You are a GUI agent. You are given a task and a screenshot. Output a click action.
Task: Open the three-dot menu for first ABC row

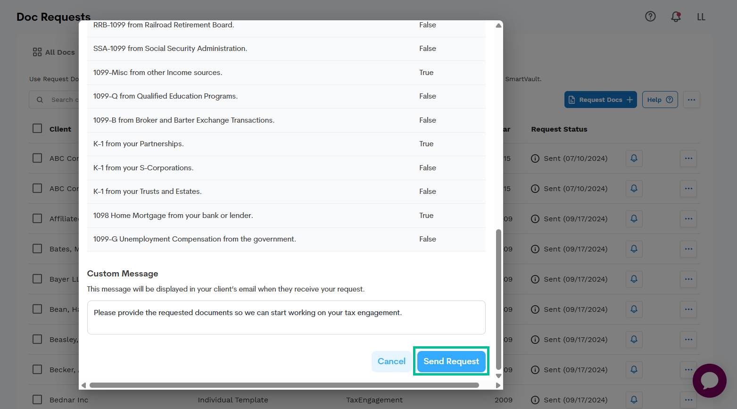point(688,159)
